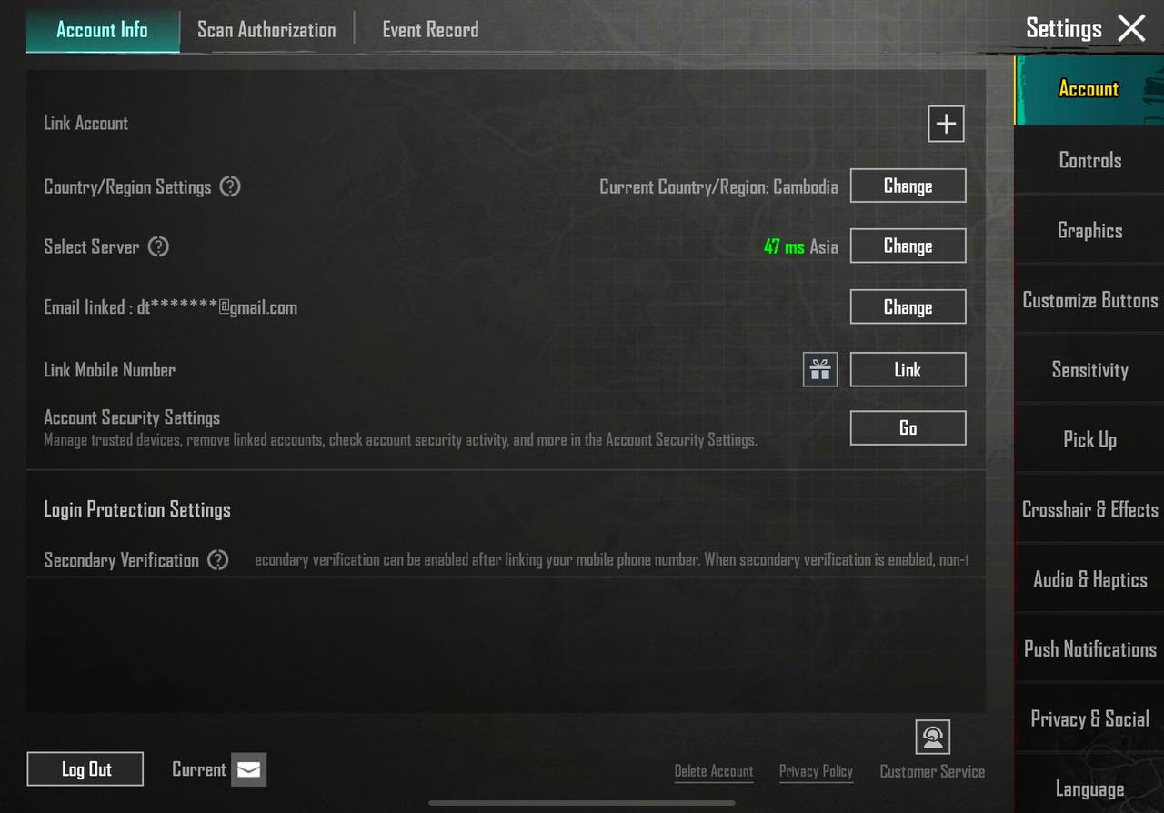
Task: Open the Privacy Policy link
Action: click(816, 771)
